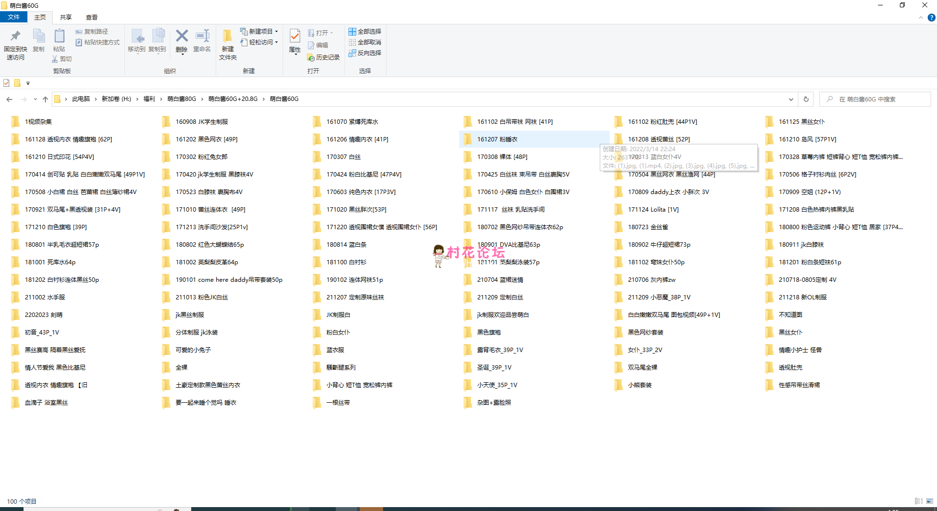937x511 pixels.
Task: Click the Pin to Quick Access (固定到快速访问) icon
Action: coord(15,37)
